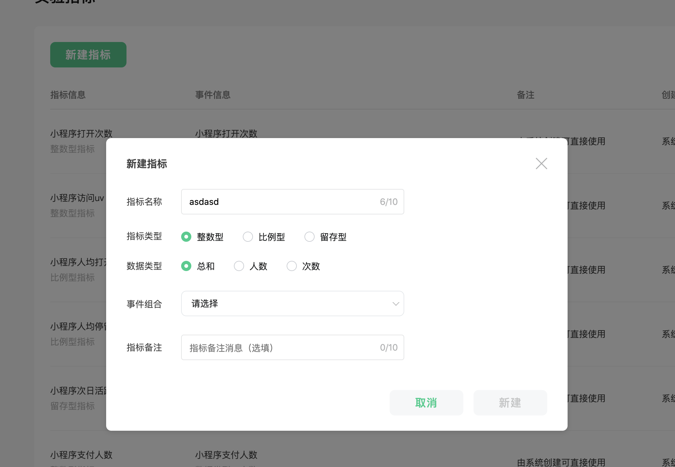Click the 指标信息 column header

[68, 95]
